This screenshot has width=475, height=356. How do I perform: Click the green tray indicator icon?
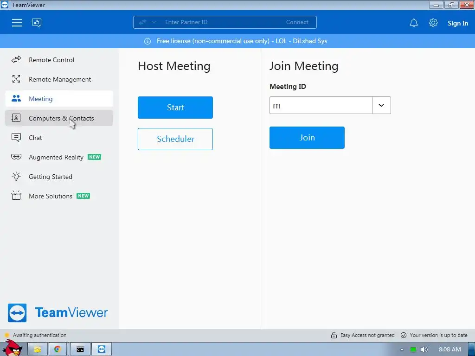click(x=413, y=350)
